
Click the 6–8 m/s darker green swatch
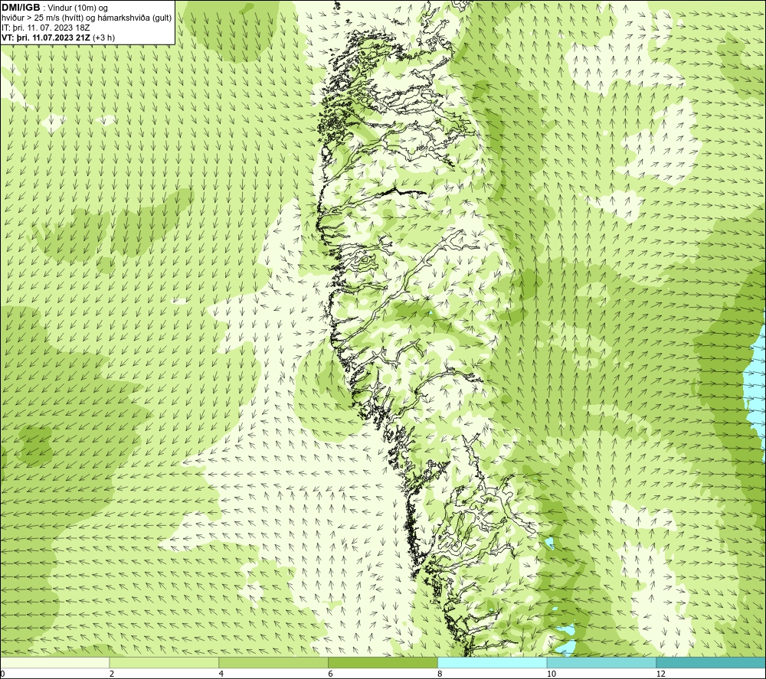pos(383,663)
